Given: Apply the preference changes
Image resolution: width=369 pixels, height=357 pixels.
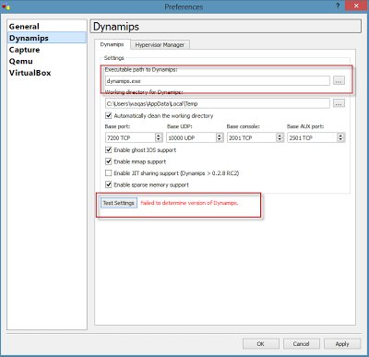Looking at the screenshot, I should point(342,344).
